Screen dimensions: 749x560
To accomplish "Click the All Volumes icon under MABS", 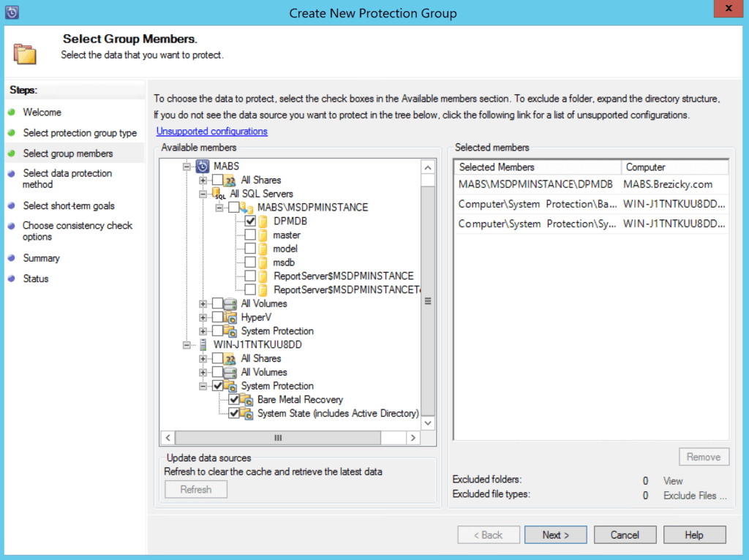I will [230, 303].
